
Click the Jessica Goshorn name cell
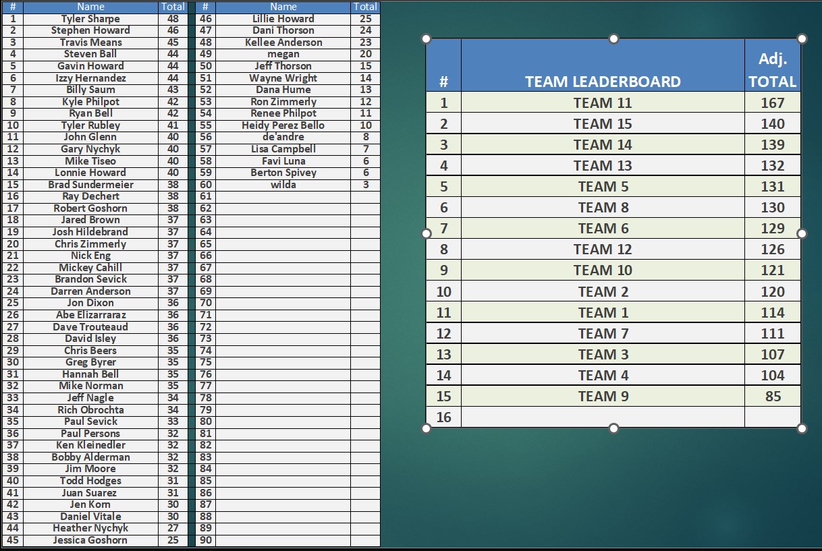90,540
